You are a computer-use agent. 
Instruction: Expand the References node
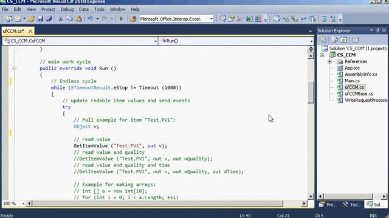pyautogui.click(x=329, y=61)
